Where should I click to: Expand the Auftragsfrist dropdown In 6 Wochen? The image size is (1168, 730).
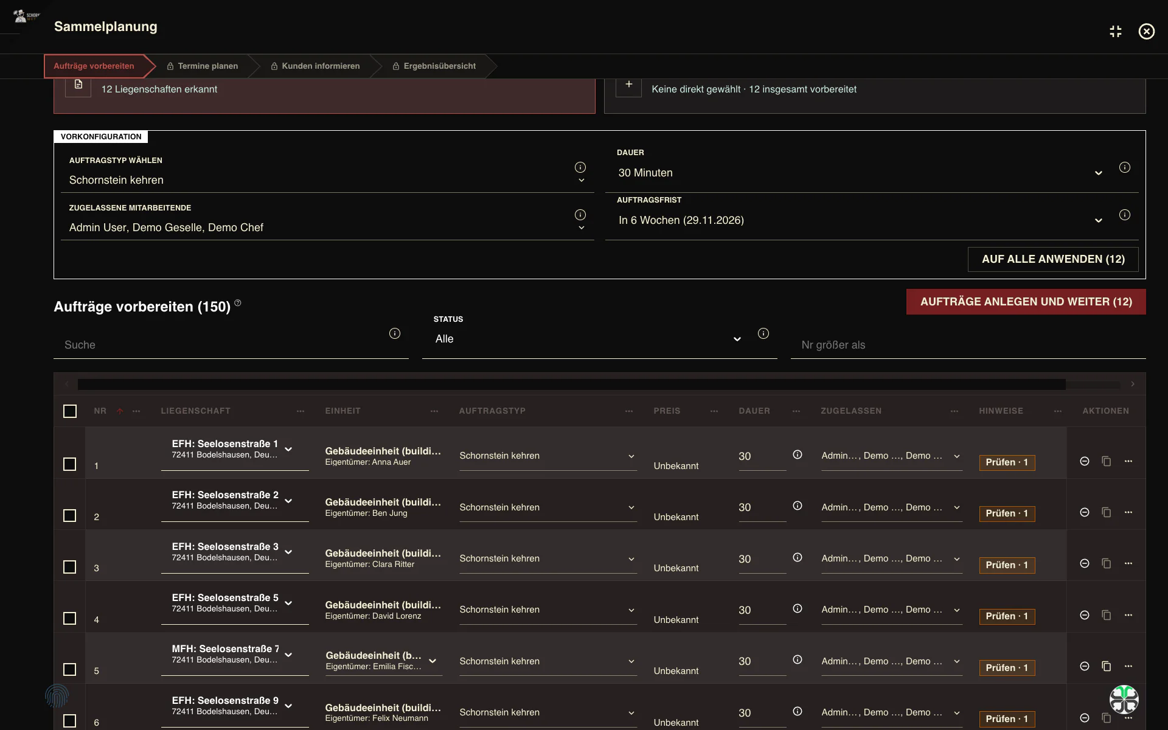point(860,220)
